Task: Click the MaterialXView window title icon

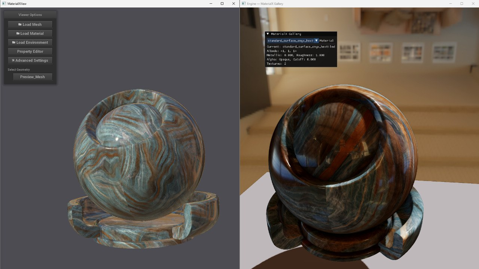Action: click(4, 3)
